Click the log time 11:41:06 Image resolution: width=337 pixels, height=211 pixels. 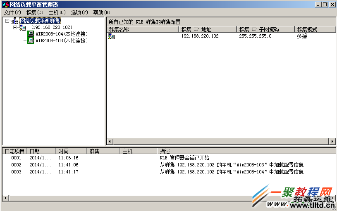point(68,165)
